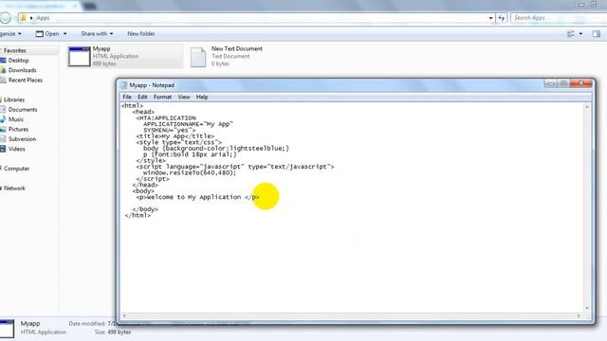
Task: Click the folder icon in the address bar
Action: click(23, 18)
